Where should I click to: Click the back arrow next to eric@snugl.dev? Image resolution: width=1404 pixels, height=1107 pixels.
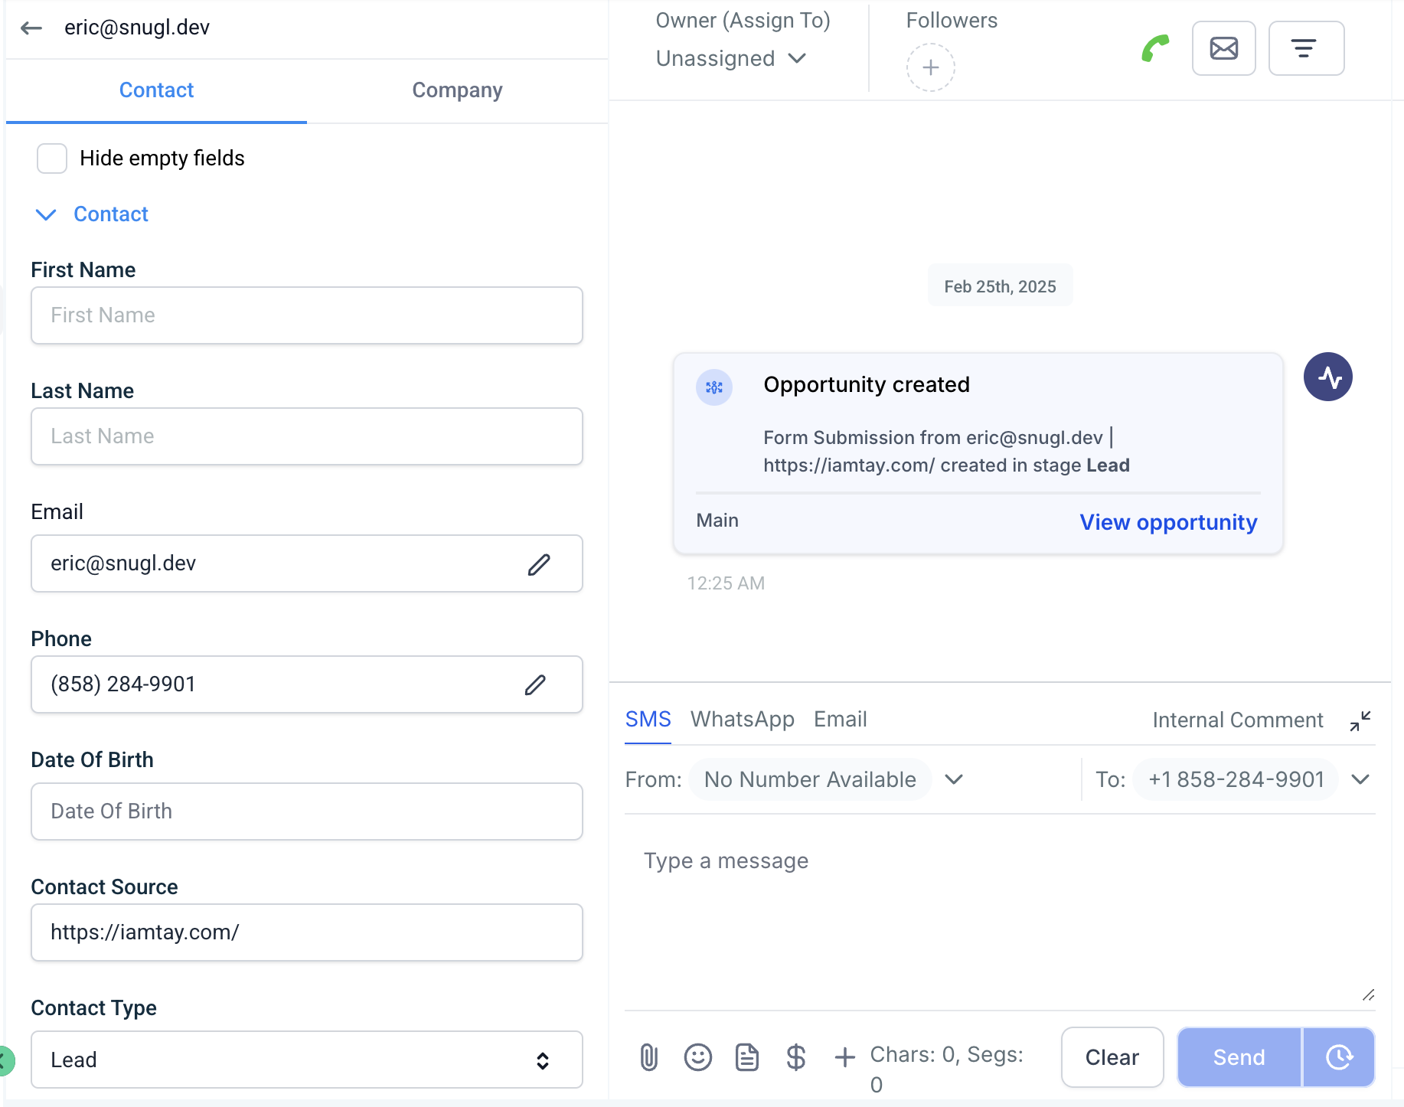pyautogui.click(x=31, y=28)
